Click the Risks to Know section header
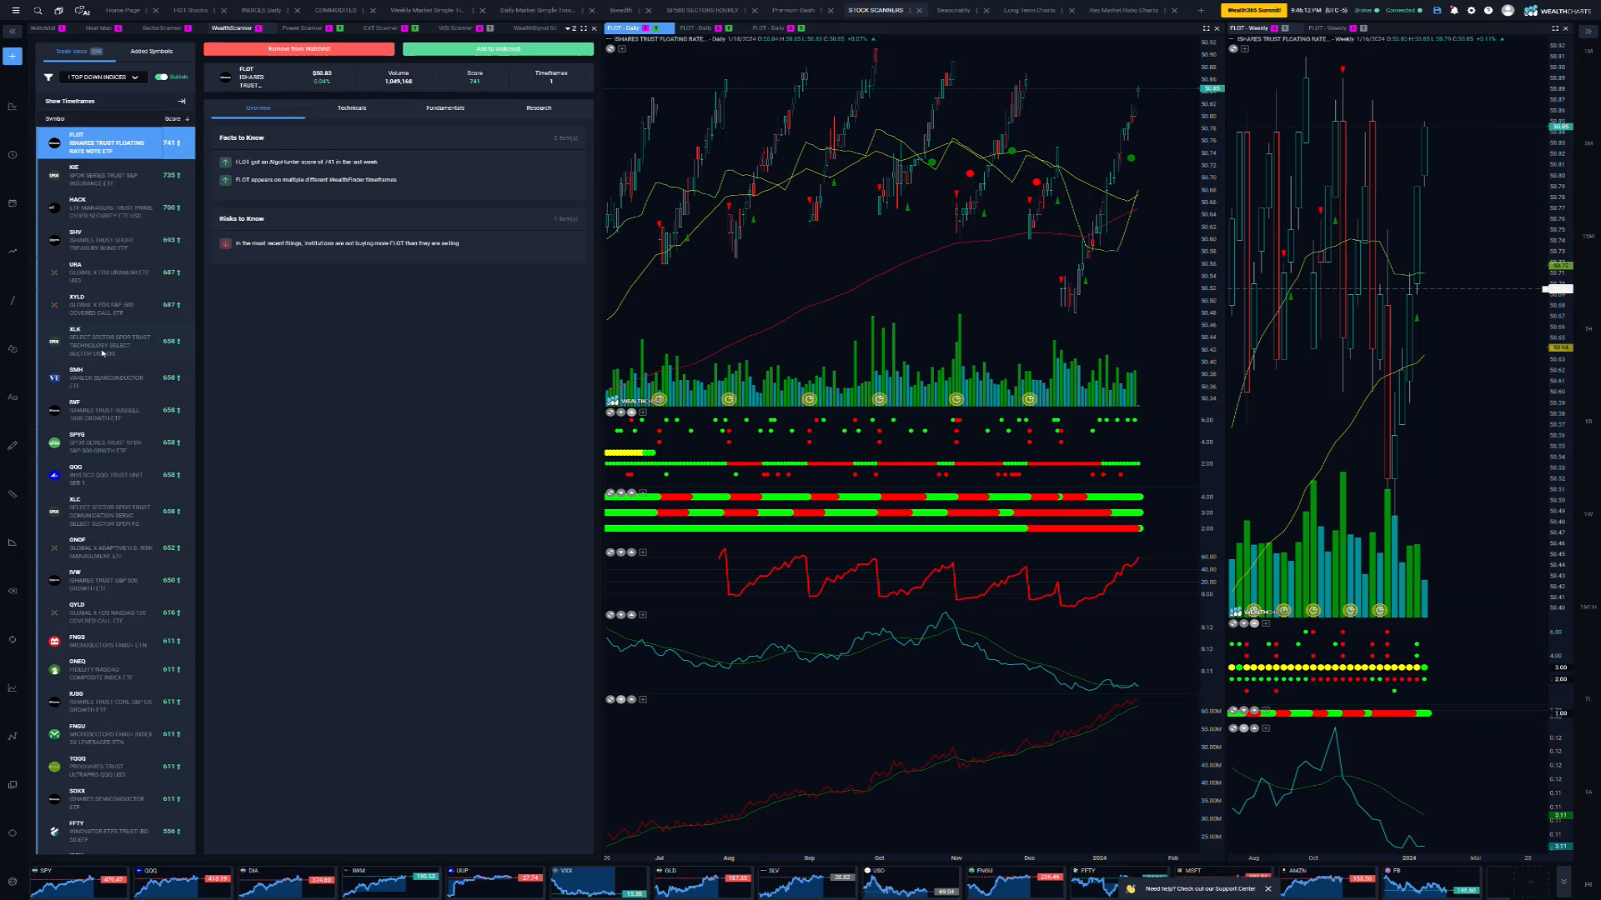The width and height of the screenshot is (1601, 900). (x=398, y=219)
